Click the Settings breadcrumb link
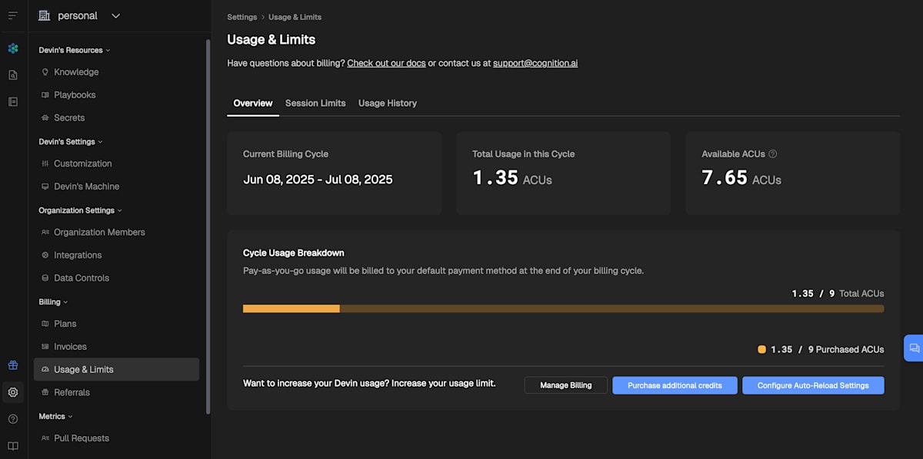923x459 pixels. pyautogui.click(x=242, y=17)
